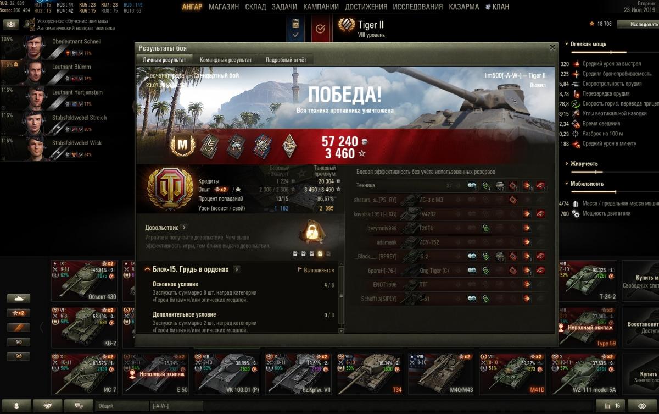This screenshot has width=659, height=414.
Task: Open the tank filter button in the carousel
Action: coord(18,298)
